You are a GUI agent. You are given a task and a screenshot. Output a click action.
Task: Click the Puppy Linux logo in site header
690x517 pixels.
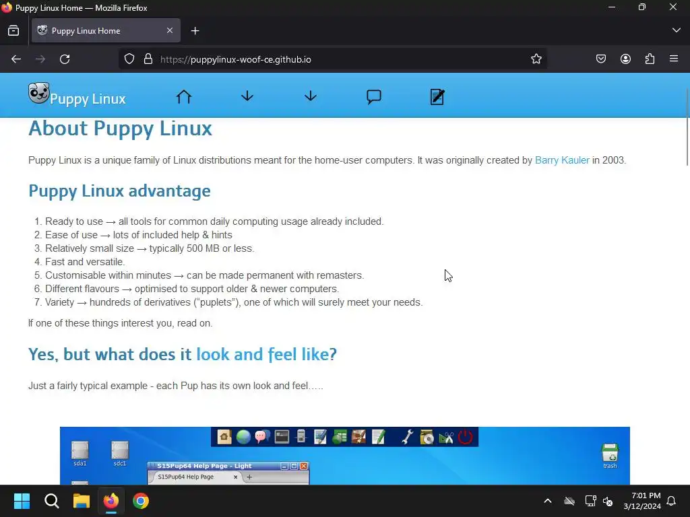pyautogui.click(x=38, y=93)
